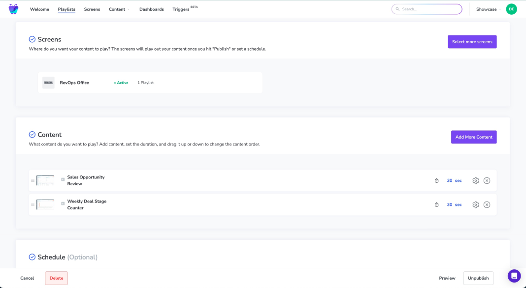Open settings gear for Sales Opportunity Review

(475, 180)
